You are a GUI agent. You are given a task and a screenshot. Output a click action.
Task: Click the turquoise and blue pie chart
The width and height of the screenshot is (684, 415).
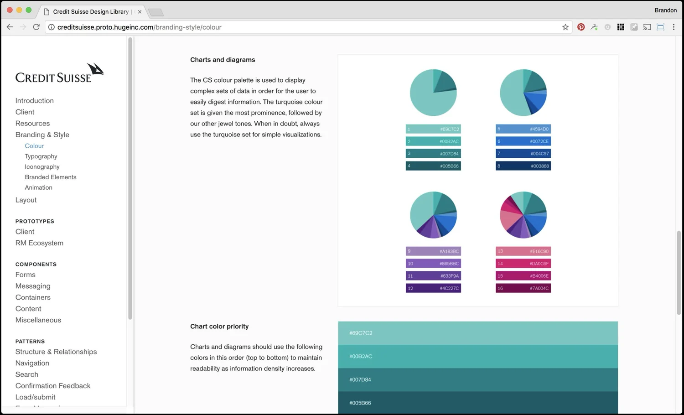point(523,93)
